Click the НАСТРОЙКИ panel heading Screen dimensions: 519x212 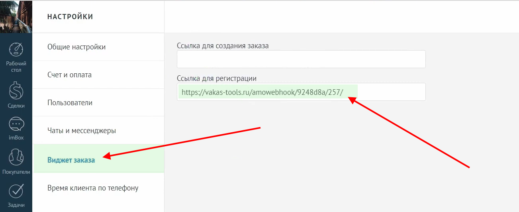pos(70,17)
